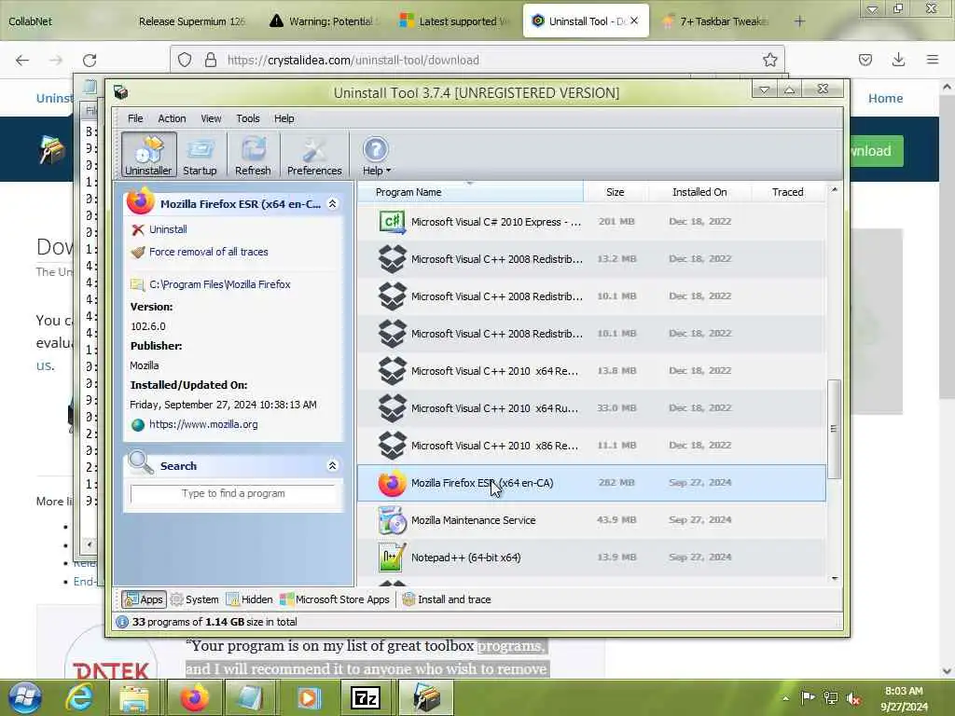This screenshot has width=955, height=716.
Task: Open the Startup toolbar view
Action: coord(200,155)
